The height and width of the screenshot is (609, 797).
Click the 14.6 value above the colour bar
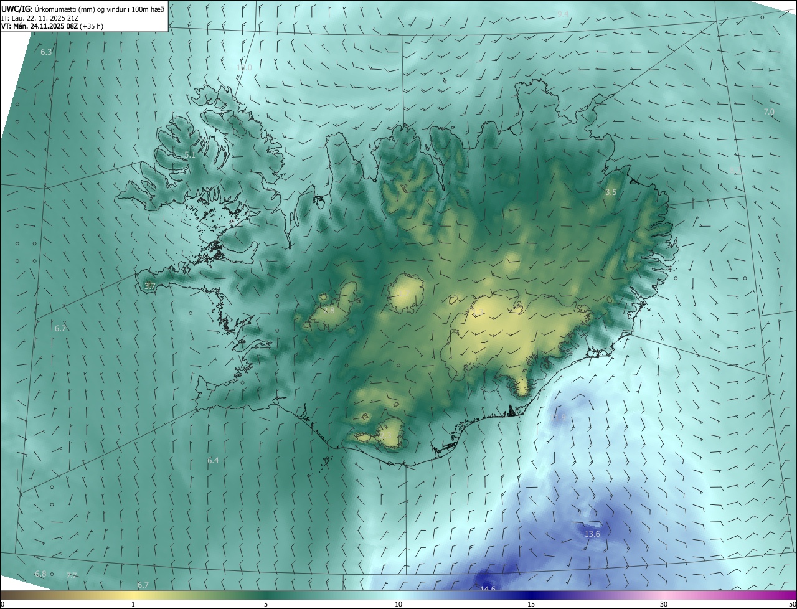(x=488, y=588)
